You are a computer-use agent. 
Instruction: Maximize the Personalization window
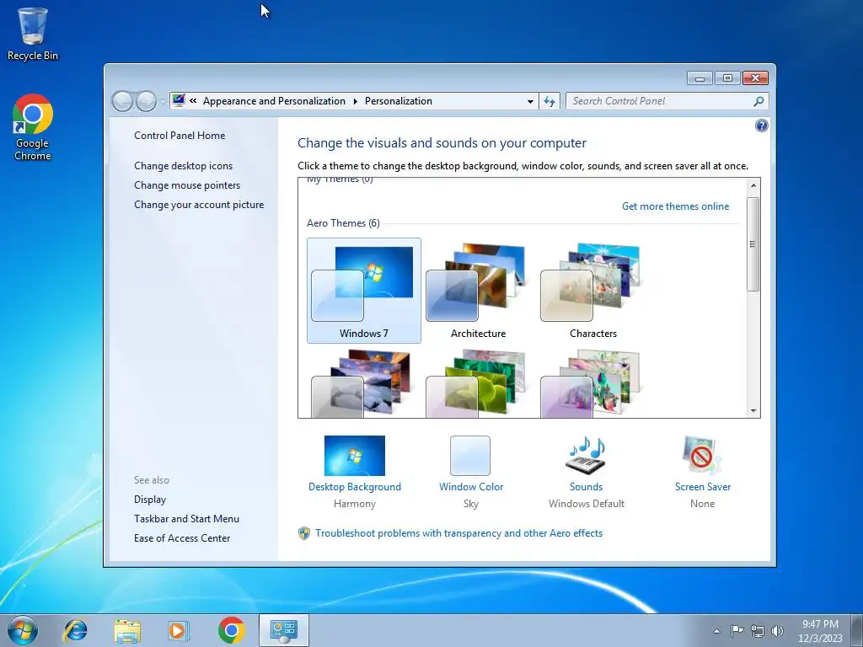tap(727, 78)
